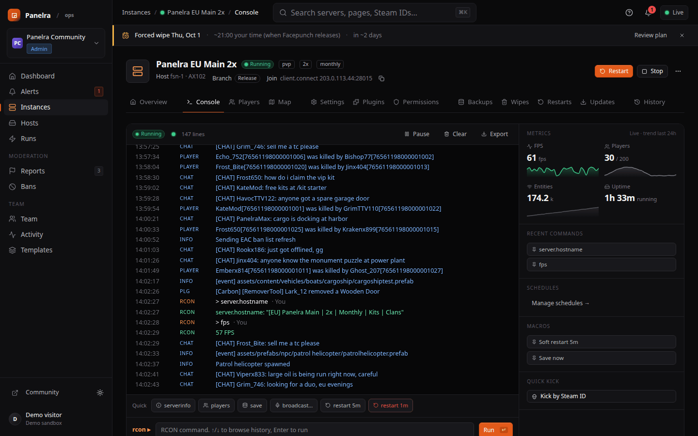The image size is (698, 436).
Task: Open Alerts in the sidebar
Action: (56, 92)
